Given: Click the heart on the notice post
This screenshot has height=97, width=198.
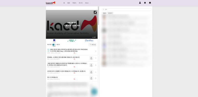Looking at the screenshot, I should (74, 53).
